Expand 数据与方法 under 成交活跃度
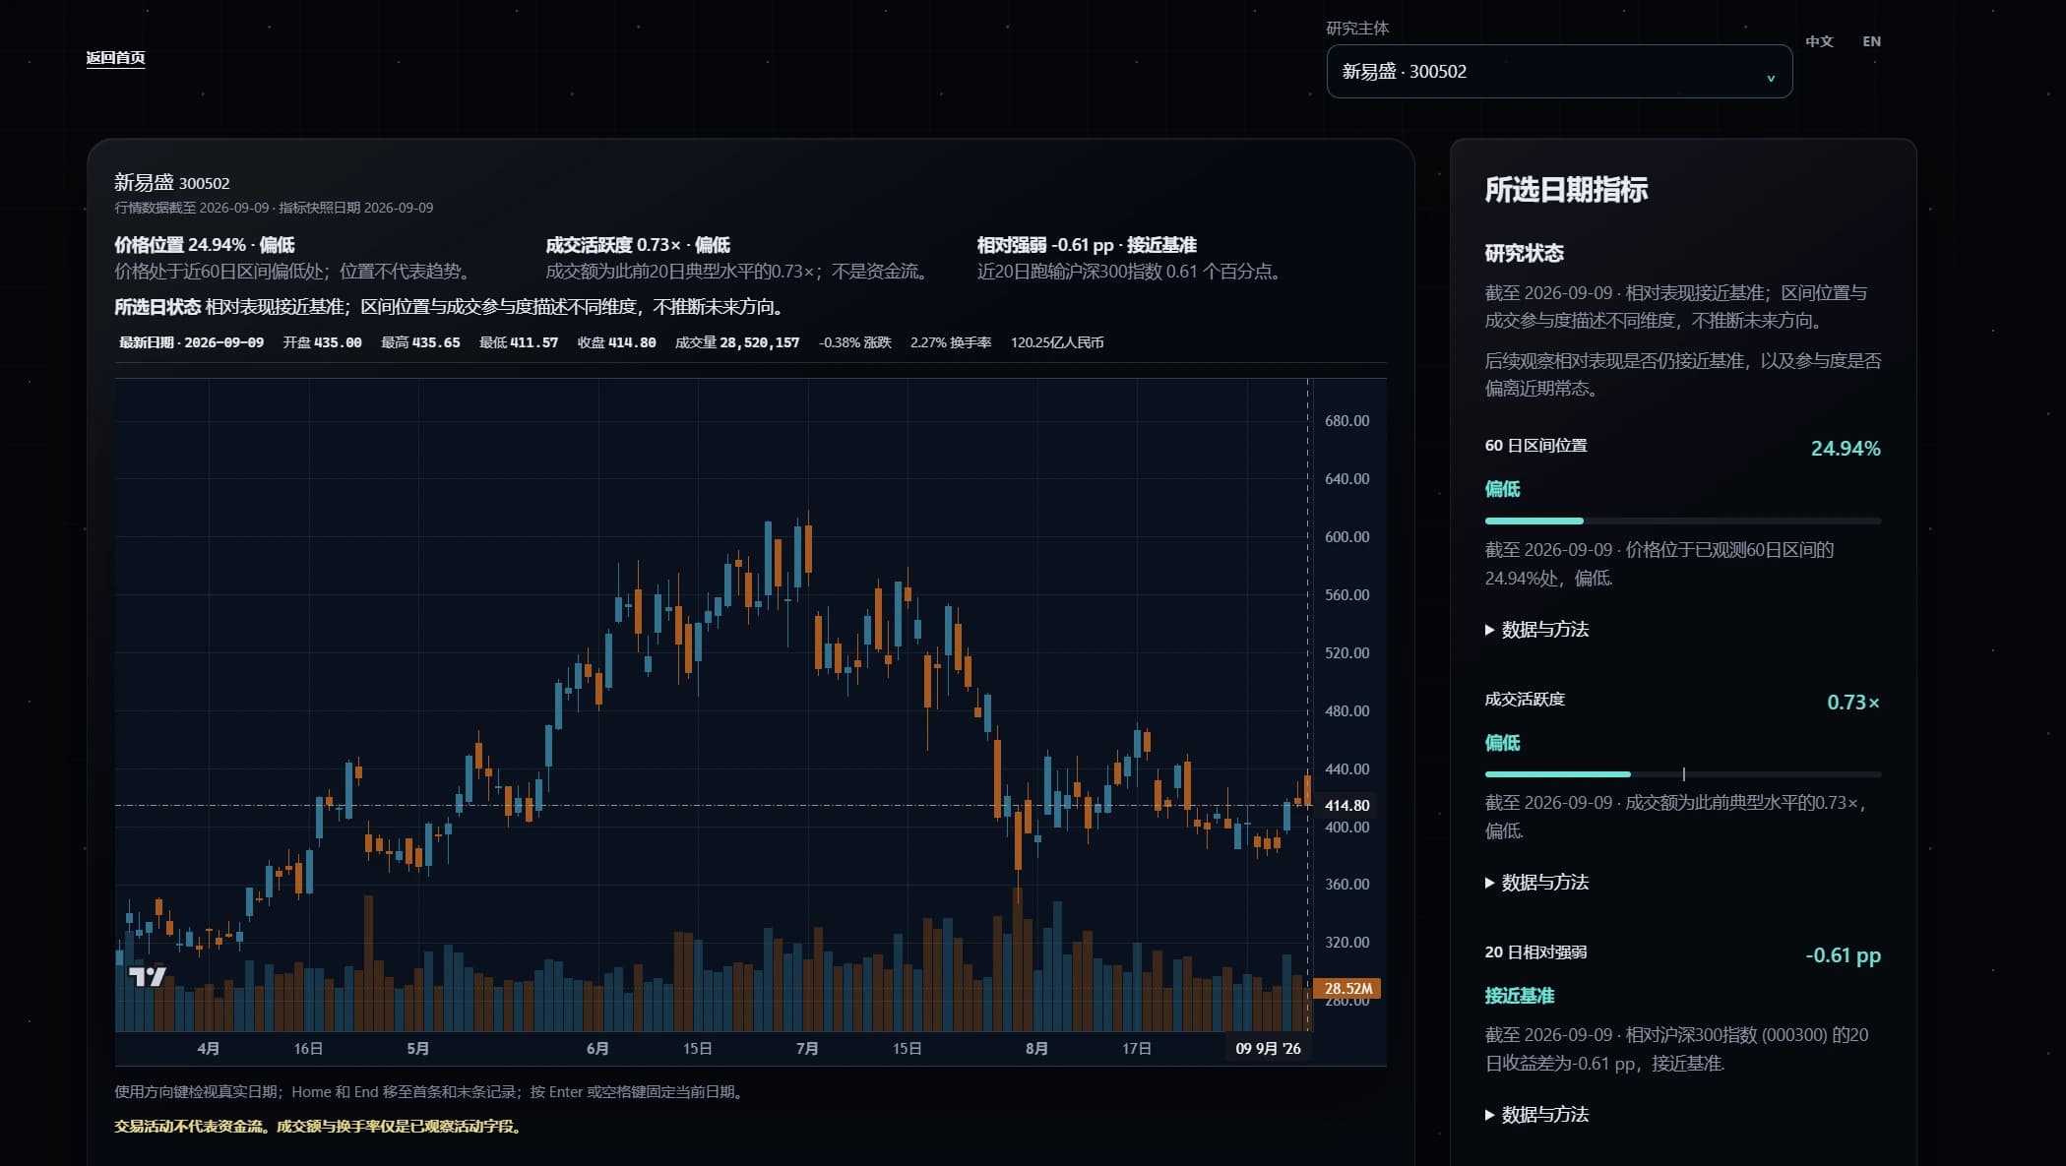This screenshot has height=1166, width=2066. point(1536,882)
